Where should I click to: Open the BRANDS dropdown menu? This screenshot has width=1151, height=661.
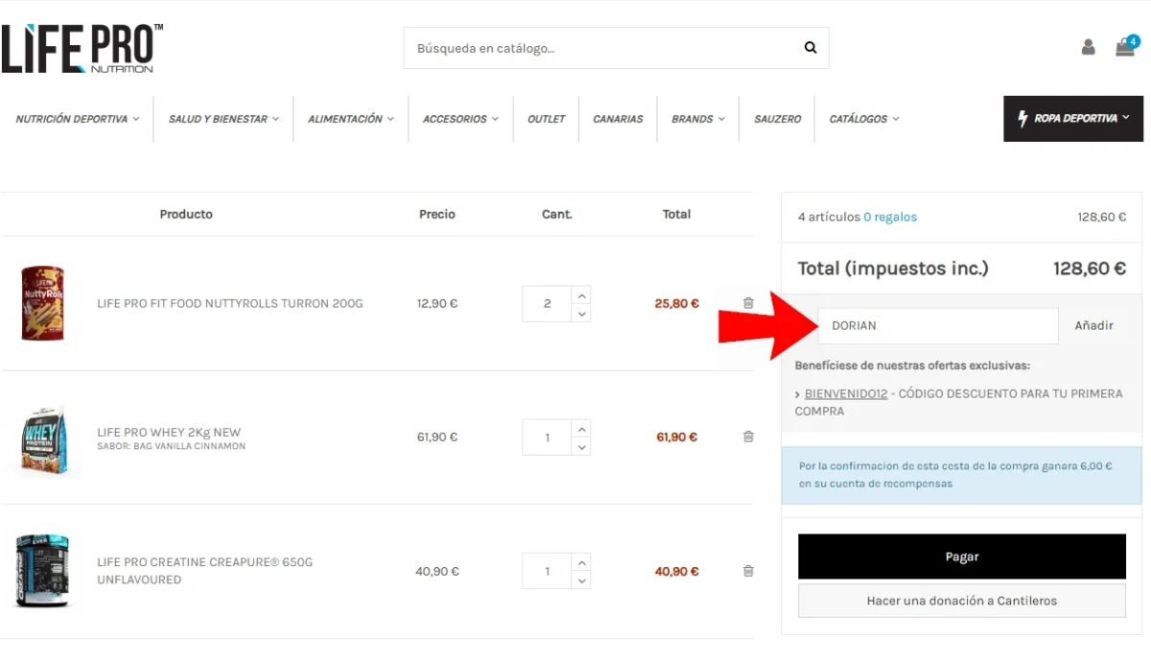click(697, 118)
